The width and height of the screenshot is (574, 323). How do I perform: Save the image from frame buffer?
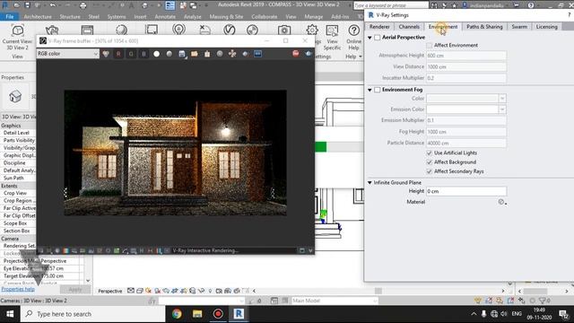tap(182, 54)
